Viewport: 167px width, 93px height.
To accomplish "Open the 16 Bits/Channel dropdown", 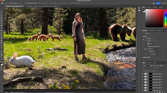I will [x=154, y=51].
